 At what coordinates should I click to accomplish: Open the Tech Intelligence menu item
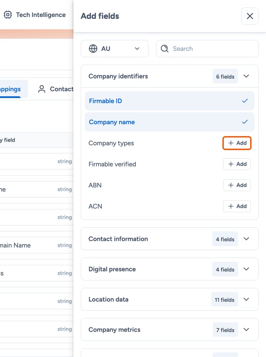[x=35, y=15]
